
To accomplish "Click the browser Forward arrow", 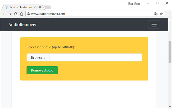I will click(x=10, y=14).
